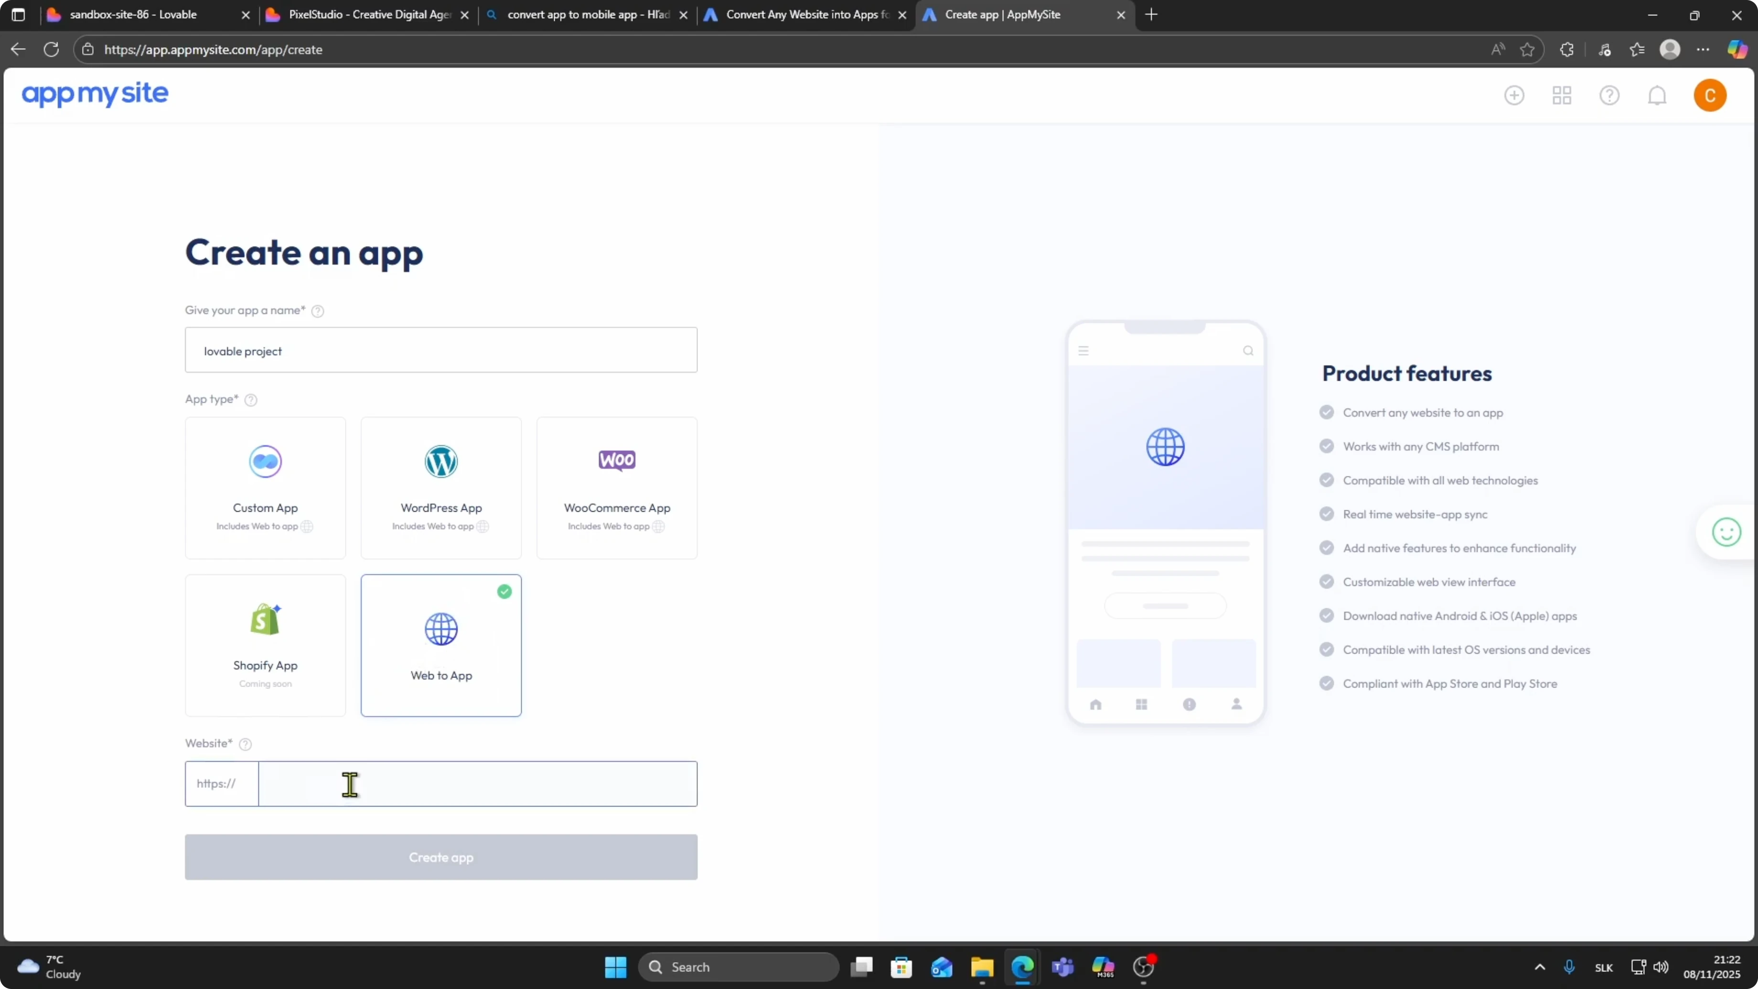Open the orange C profile avatar

[1710, 96]
